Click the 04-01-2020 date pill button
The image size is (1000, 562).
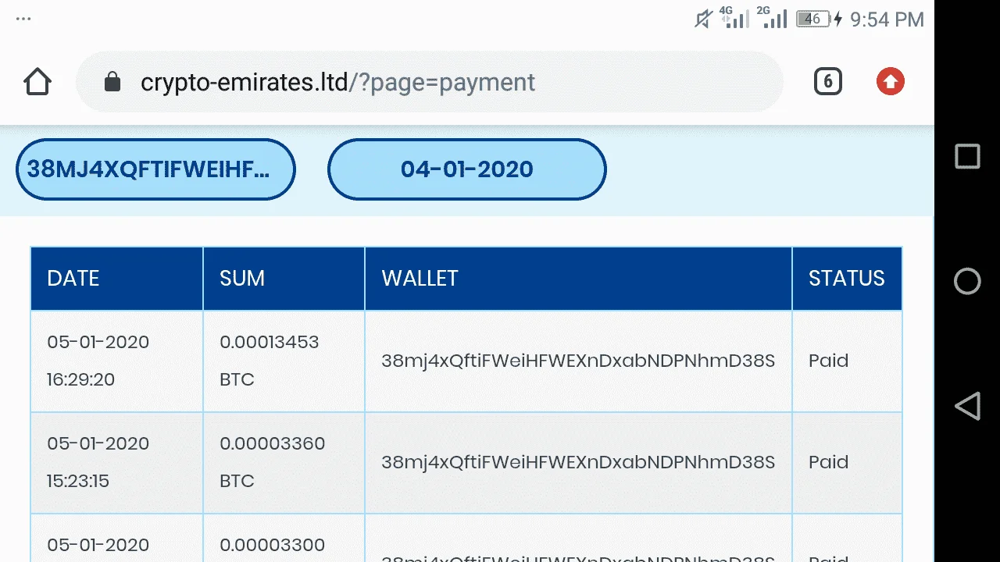(466, 169)
